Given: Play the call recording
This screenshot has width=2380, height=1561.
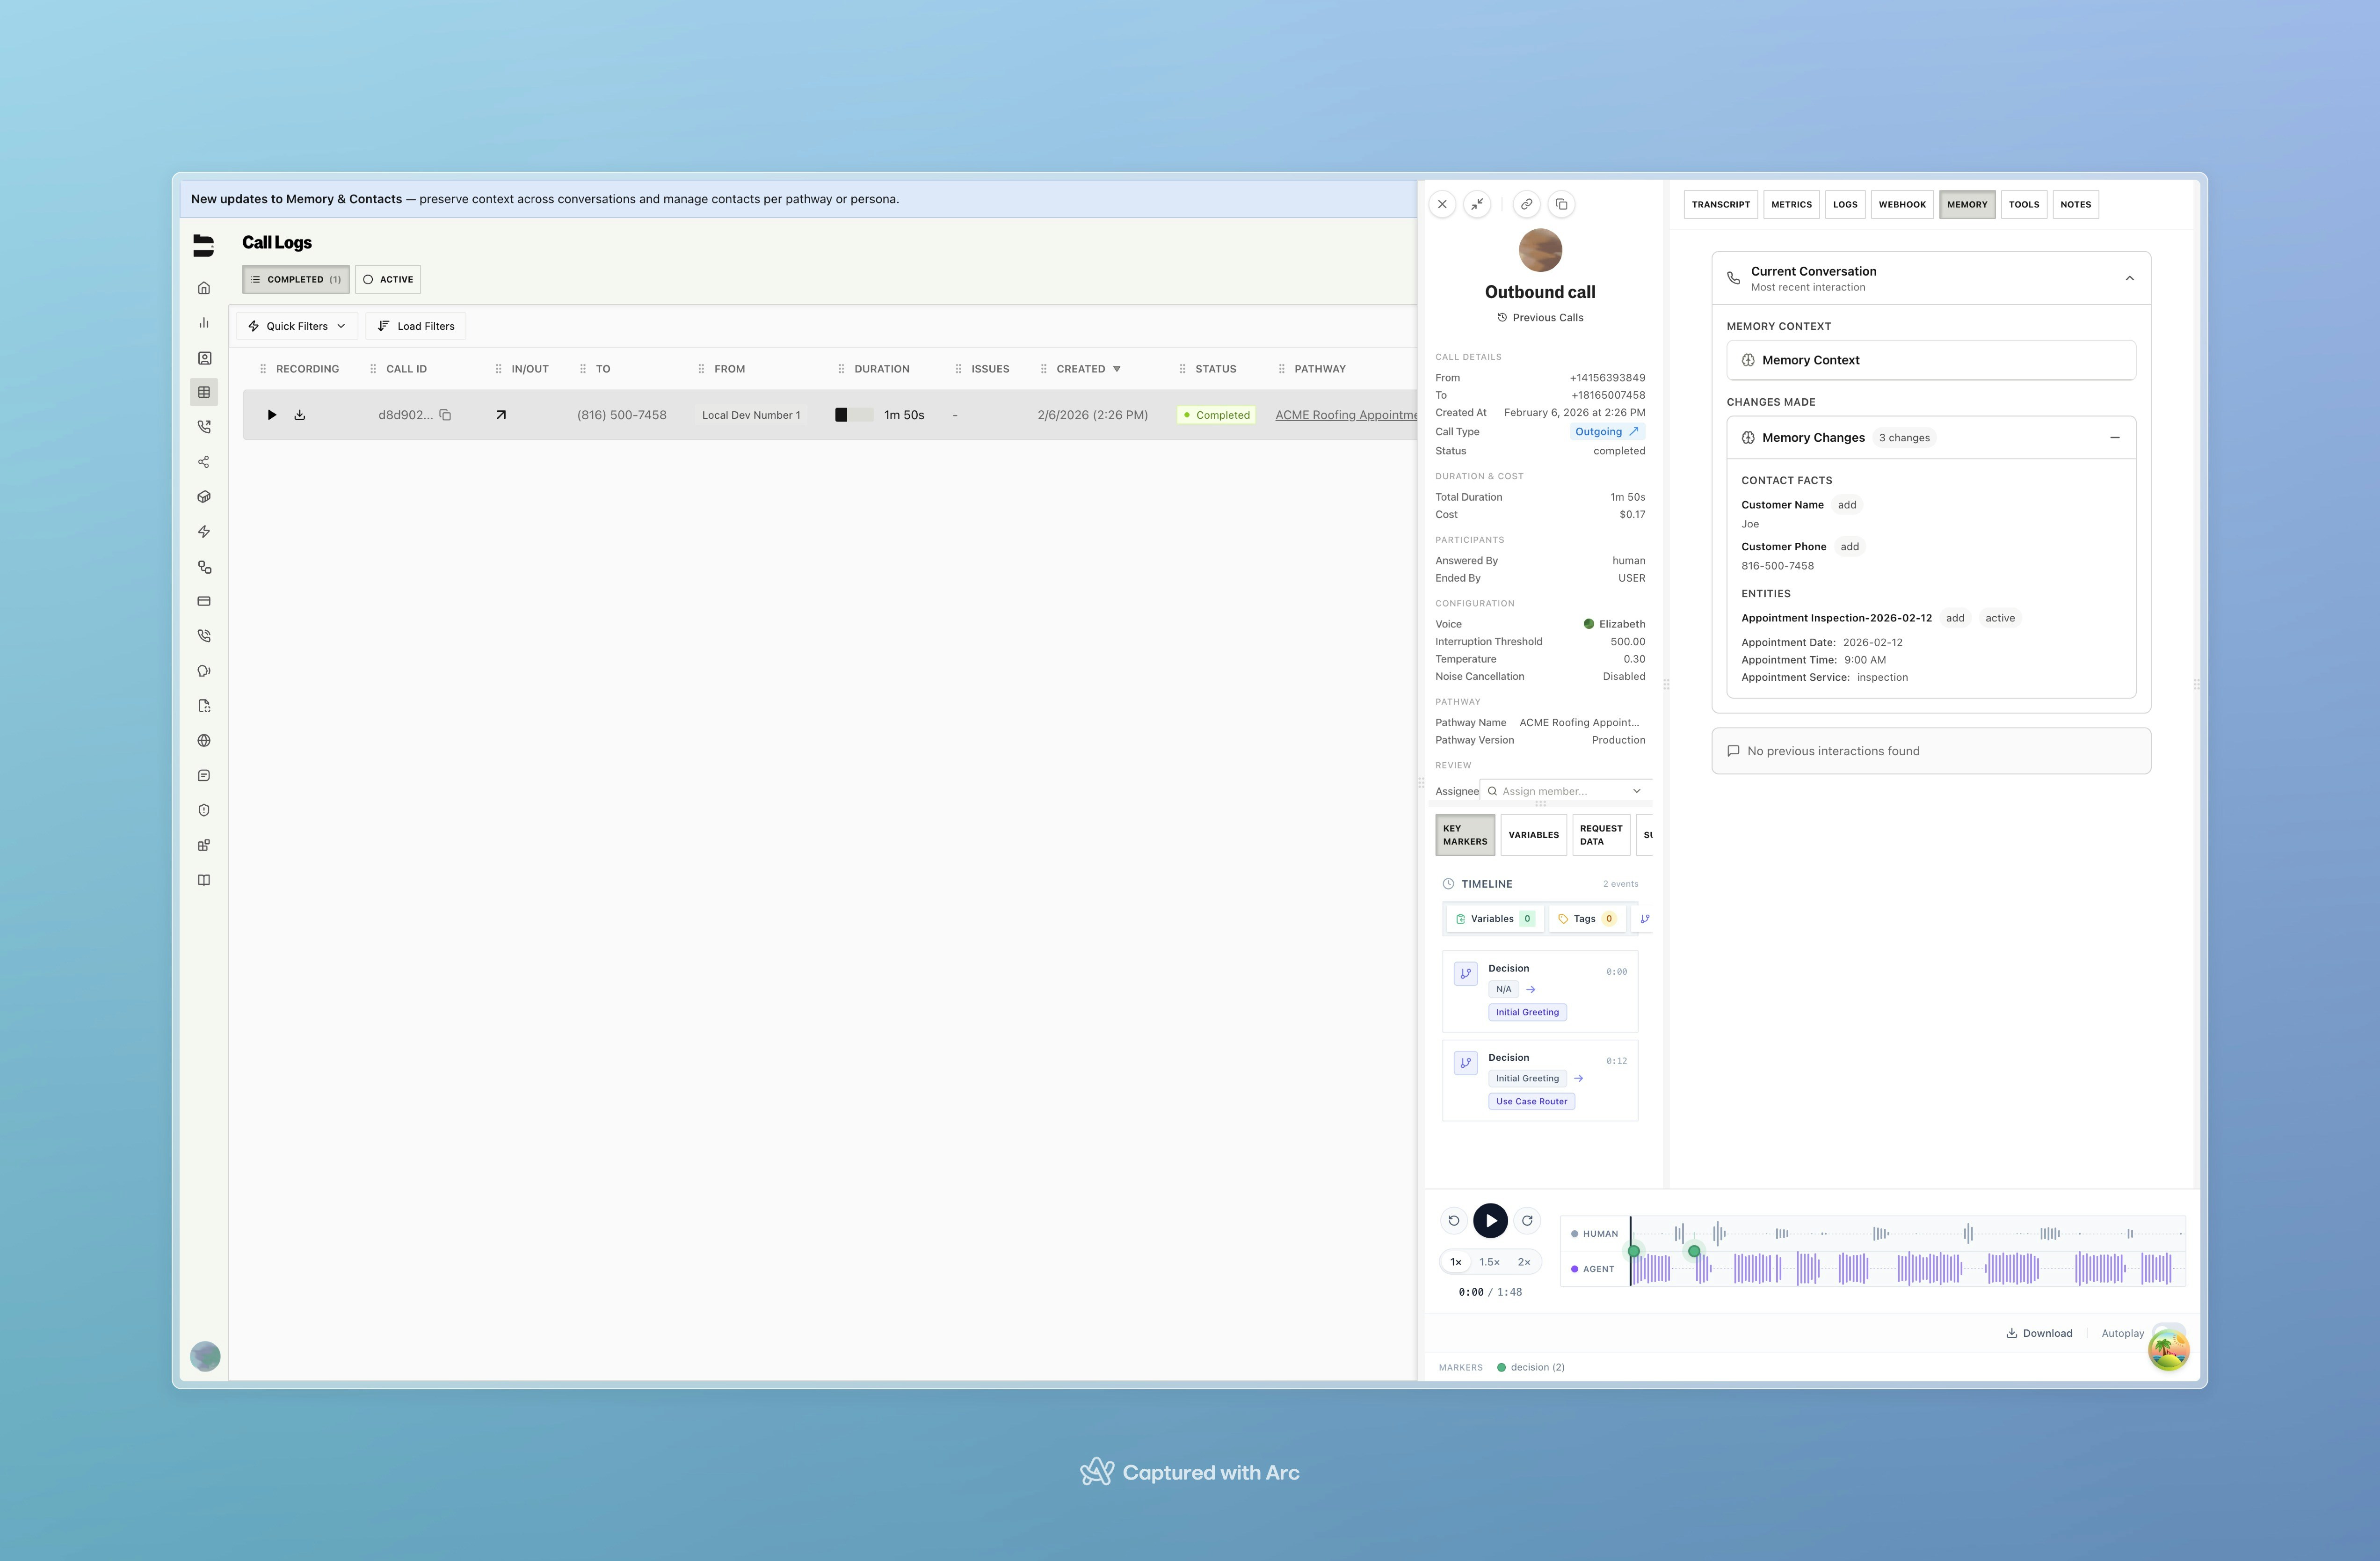Looking at the screenshot, I should coord(1490,1220).
